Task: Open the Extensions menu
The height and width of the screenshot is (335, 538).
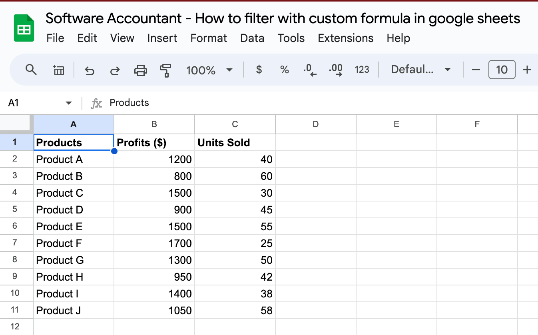Action: (x=345, y=38)
